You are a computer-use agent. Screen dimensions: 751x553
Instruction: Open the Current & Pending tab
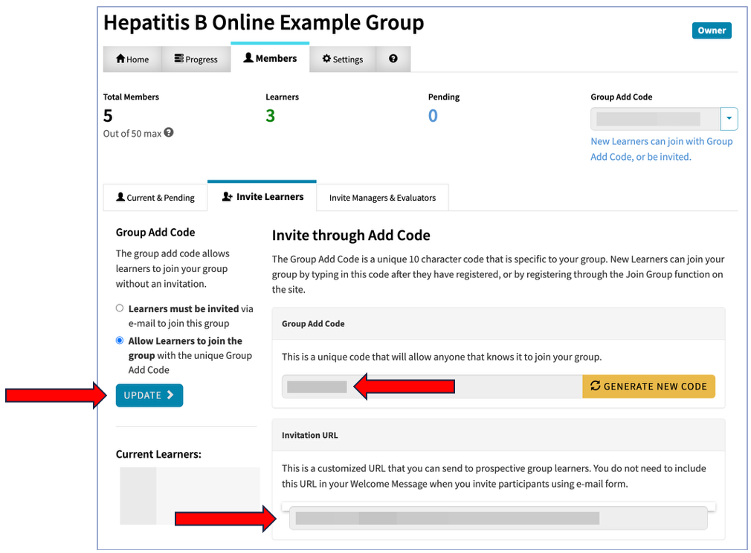pos(155,198)
